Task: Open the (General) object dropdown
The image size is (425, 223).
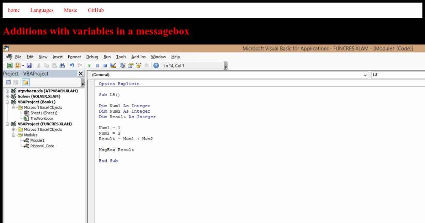Action: tap(365, 75)
